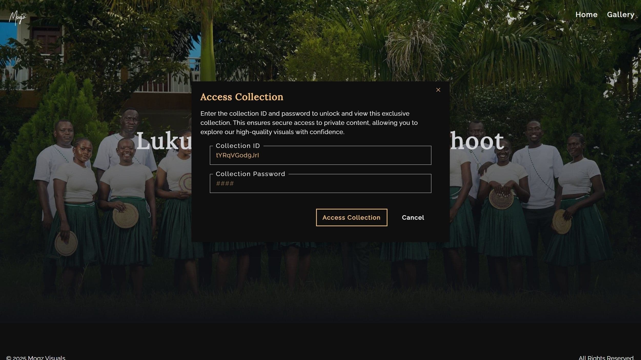
Task: Click the '© 2025 Mogz Visuals' footer text
Action: [x=36, y=357]
